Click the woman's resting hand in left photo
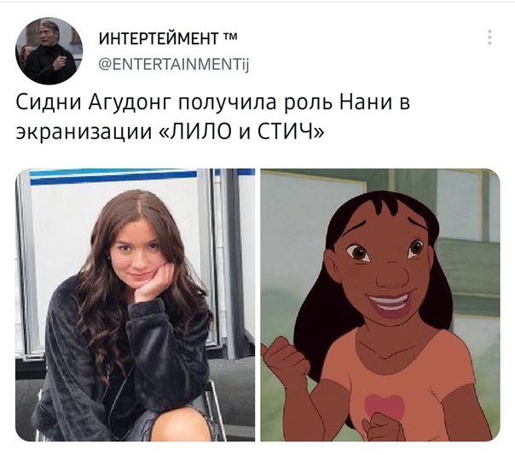 [x=155, y=284]
